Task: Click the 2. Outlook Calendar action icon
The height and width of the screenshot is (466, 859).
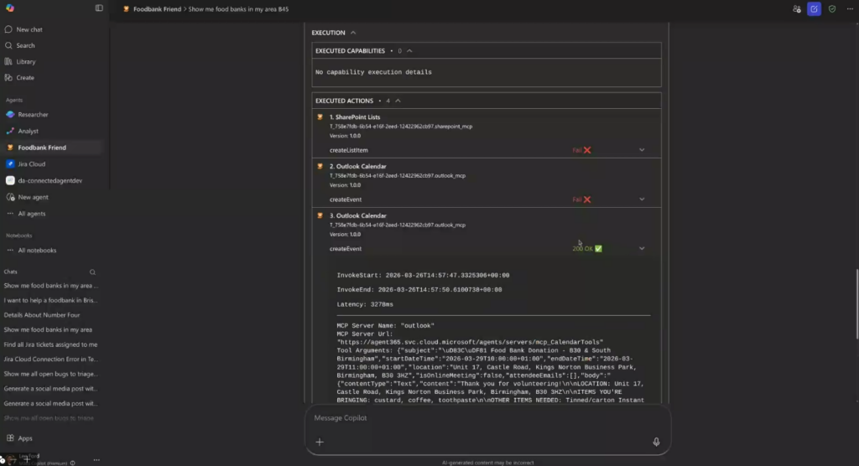Action: click(x=320, y=166)
